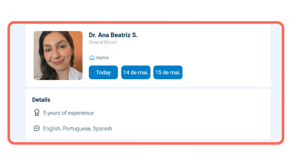
Task: Click the word English in languages
Action: (x=52, y=129)
